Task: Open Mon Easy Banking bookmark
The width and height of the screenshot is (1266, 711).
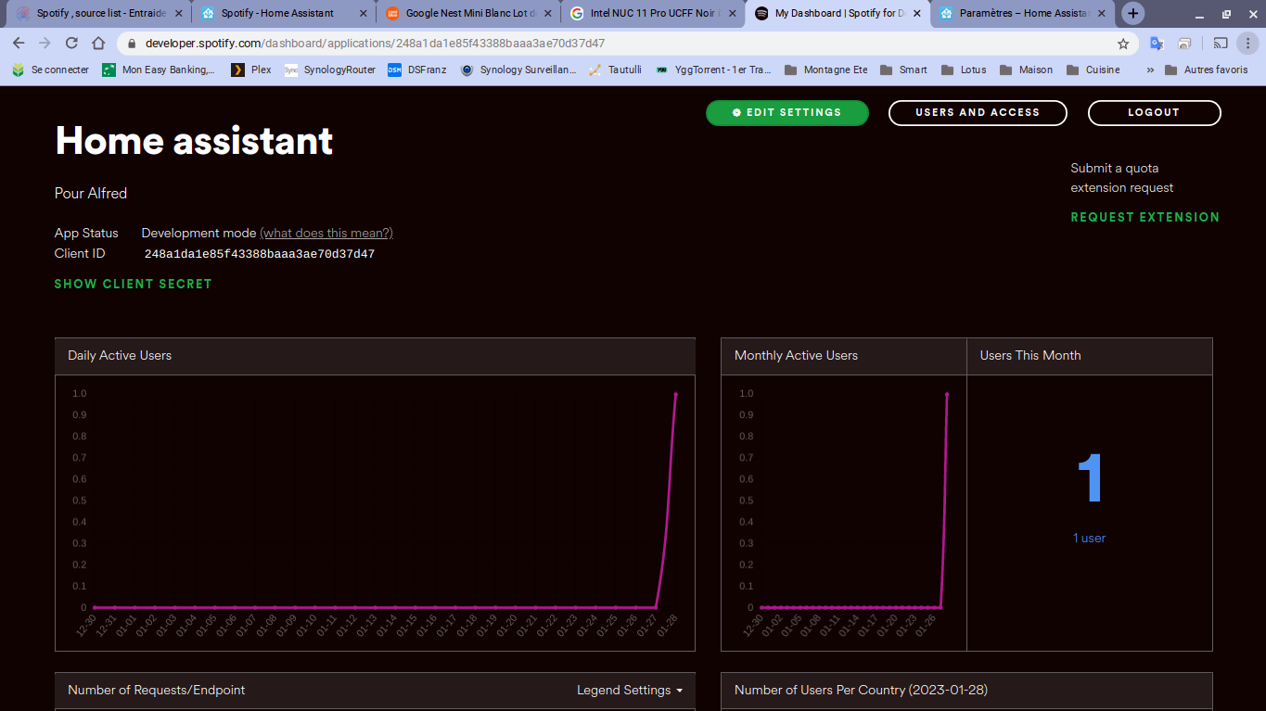Action: tap(159, 70)
